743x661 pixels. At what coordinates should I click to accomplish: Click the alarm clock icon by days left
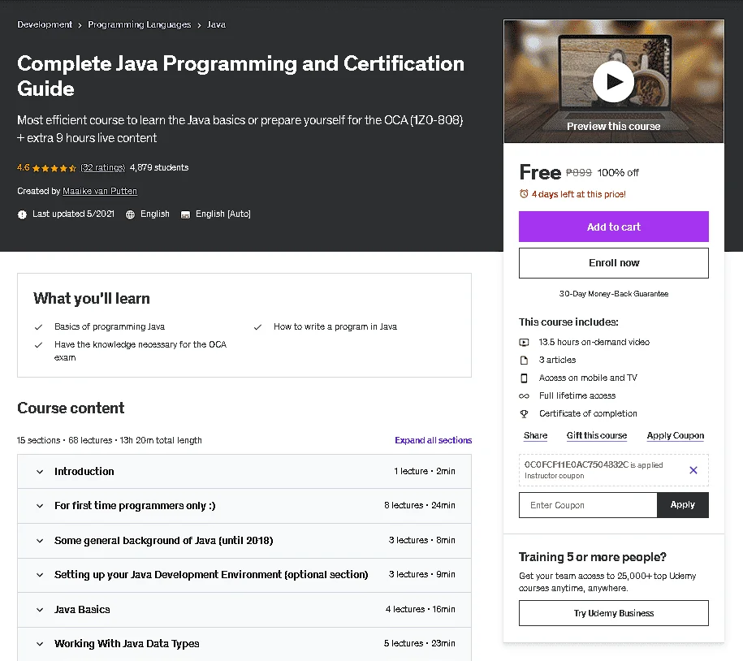[524, 194]
